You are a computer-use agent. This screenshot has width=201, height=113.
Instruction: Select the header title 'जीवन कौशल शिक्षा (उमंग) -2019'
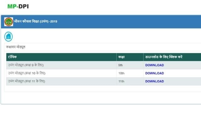[35, 21]
